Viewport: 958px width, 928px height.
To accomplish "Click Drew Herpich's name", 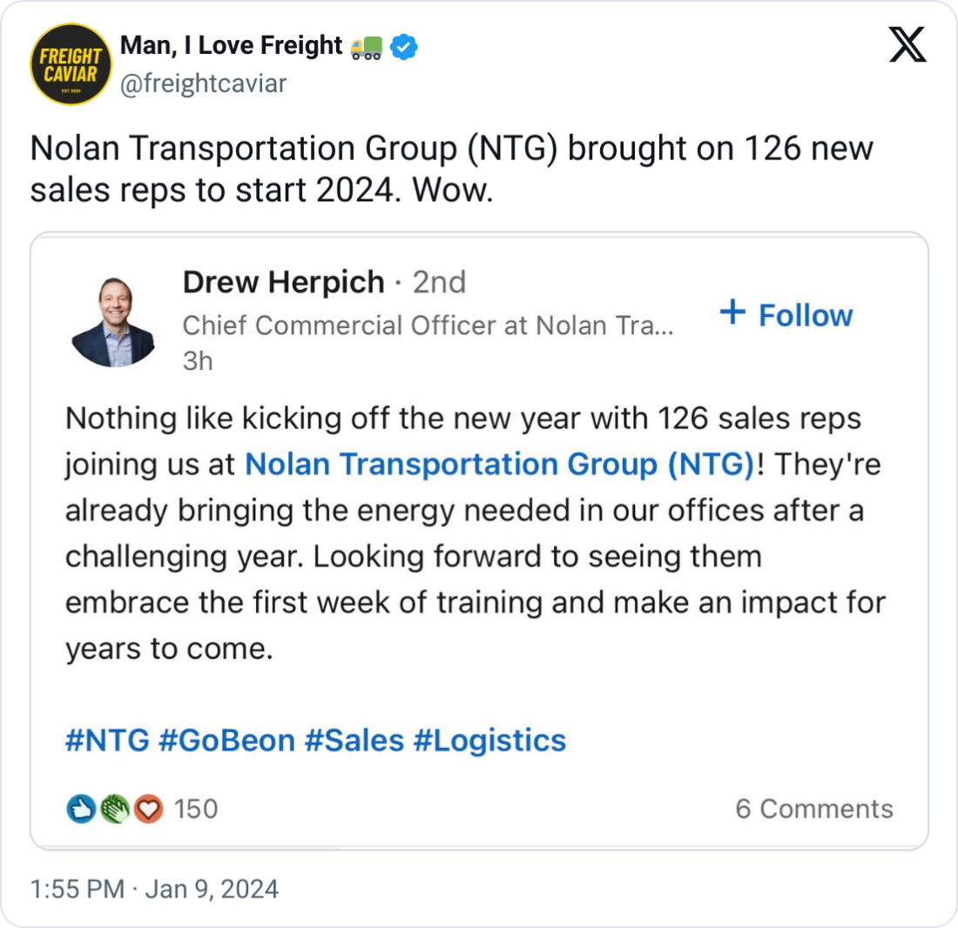I will point(280,282).
